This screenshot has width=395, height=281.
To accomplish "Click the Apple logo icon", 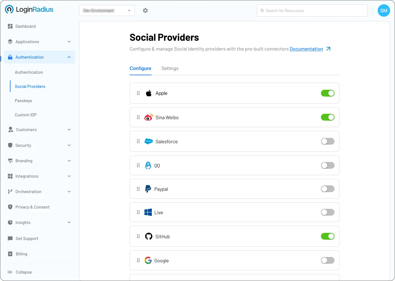I will tap(149, 93).
